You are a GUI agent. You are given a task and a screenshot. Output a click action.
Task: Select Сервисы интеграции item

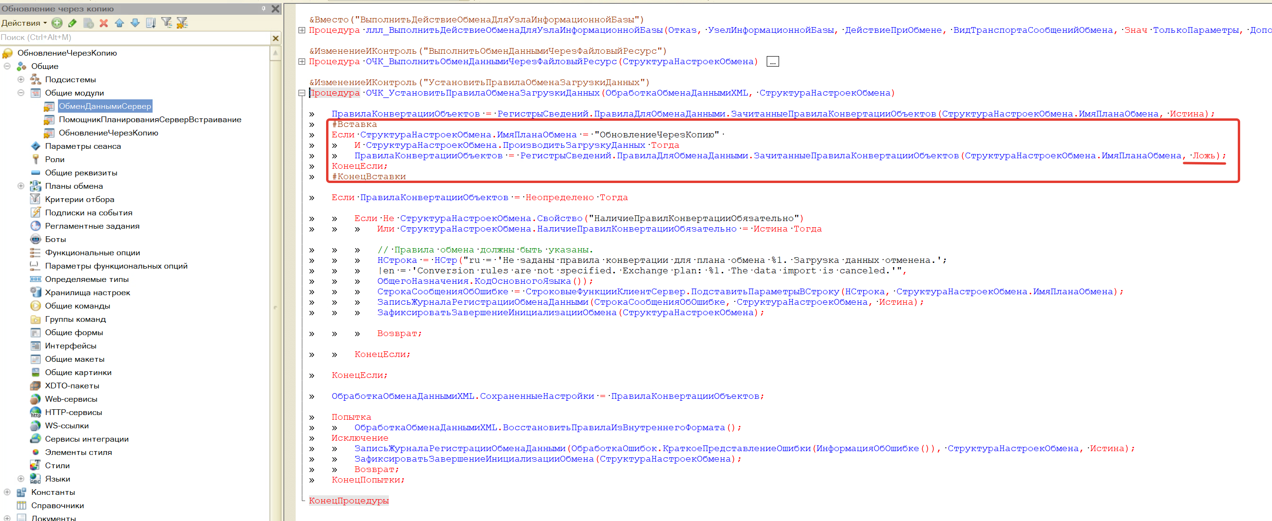coord(87,439)
